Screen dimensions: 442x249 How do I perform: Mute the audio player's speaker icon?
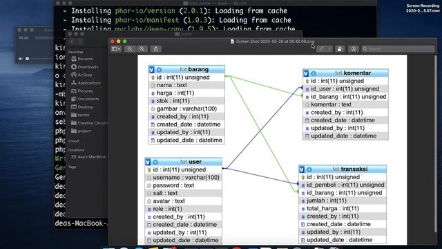click(20, 59)
